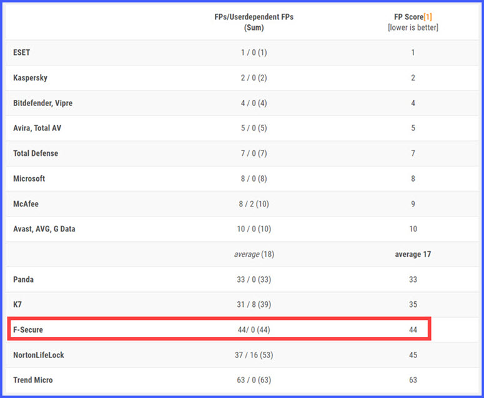Select the Avira, Total AV label
484x398 pixels.
tap(37, 128)
